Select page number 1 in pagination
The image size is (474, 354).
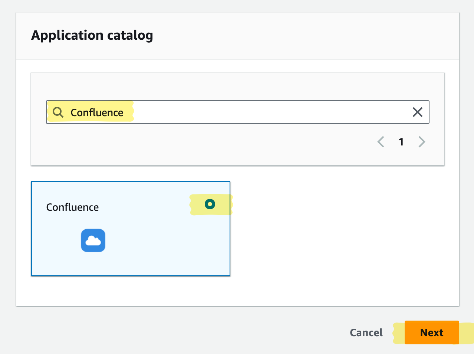tap(401, 142)
